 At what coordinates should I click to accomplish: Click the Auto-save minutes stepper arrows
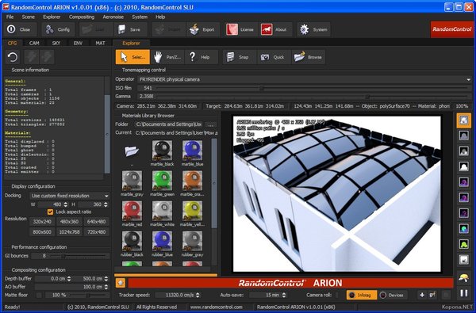[x=284, y=295]
